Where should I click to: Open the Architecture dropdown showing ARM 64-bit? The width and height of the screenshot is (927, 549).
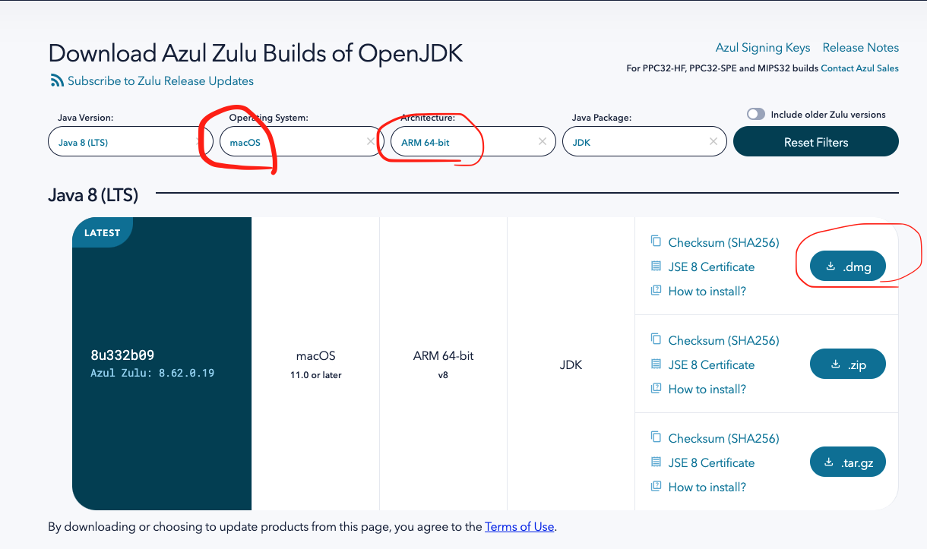point(473,141)
